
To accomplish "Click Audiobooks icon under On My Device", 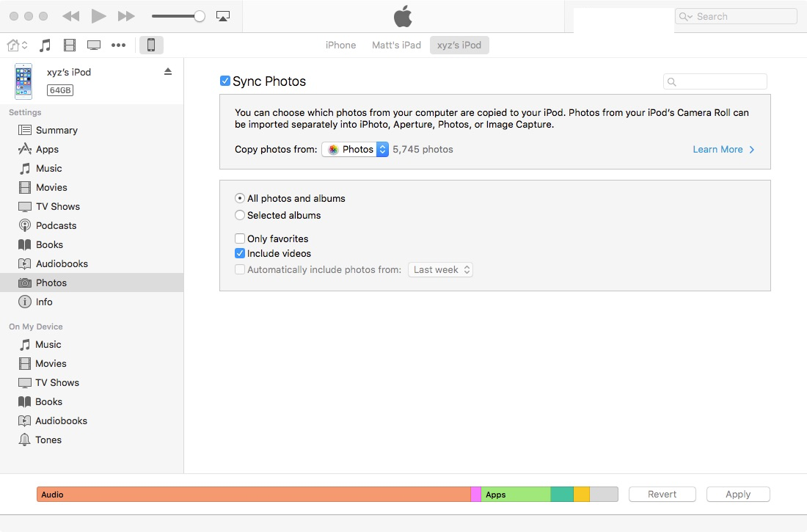I will (25, 420).
